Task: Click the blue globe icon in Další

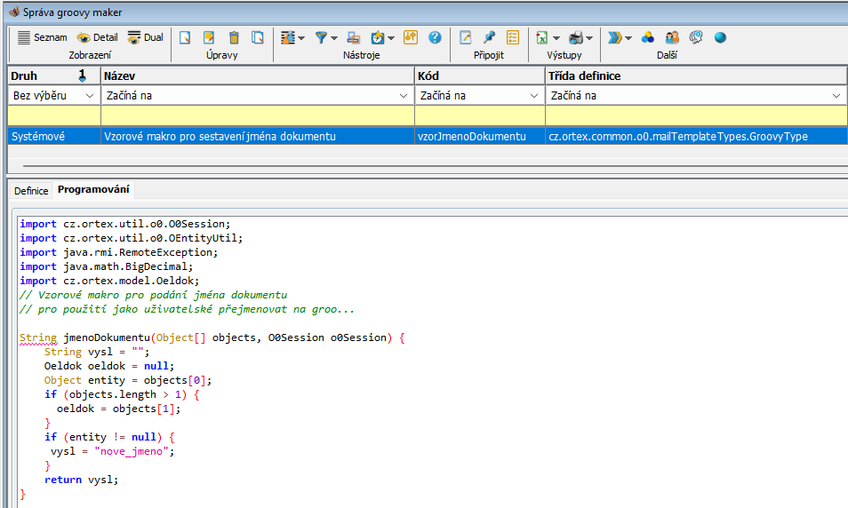Action: (x=720, y=37)
